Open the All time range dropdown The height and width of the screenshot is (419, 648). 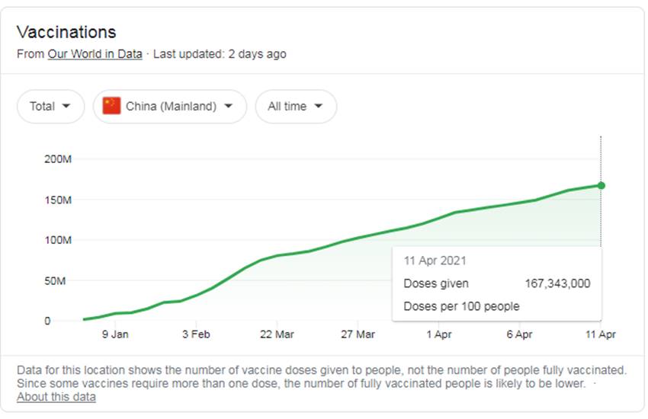pos(296,106)
